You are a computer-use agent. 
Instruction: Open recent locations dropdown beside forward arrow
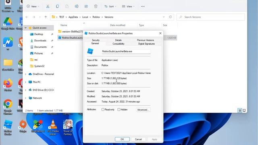tap(40, 17)
